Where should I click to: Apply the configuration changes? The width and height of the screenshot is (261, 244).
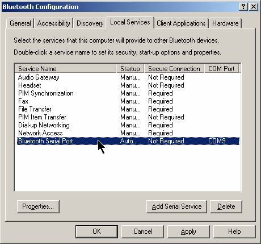pyautogui.click(x=188, y=231)
